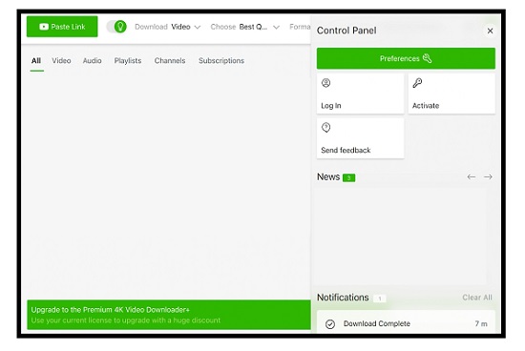This screenshot has height=351, width=525.
Task: Click the Send feedback question icon
Action: tap(326, 128)
